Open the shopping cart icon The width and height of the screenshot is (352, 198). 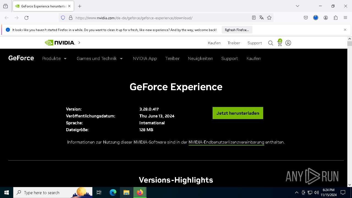point(280,43)
